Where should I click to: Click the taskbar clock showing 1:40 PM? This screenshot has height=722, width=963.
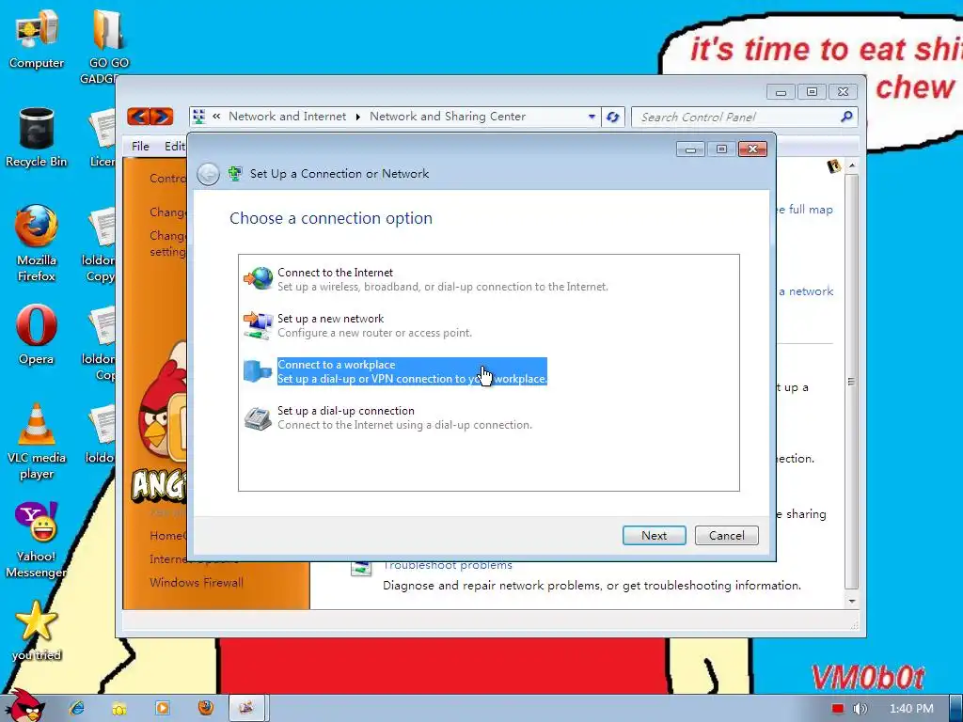click(x=910, y=709)
